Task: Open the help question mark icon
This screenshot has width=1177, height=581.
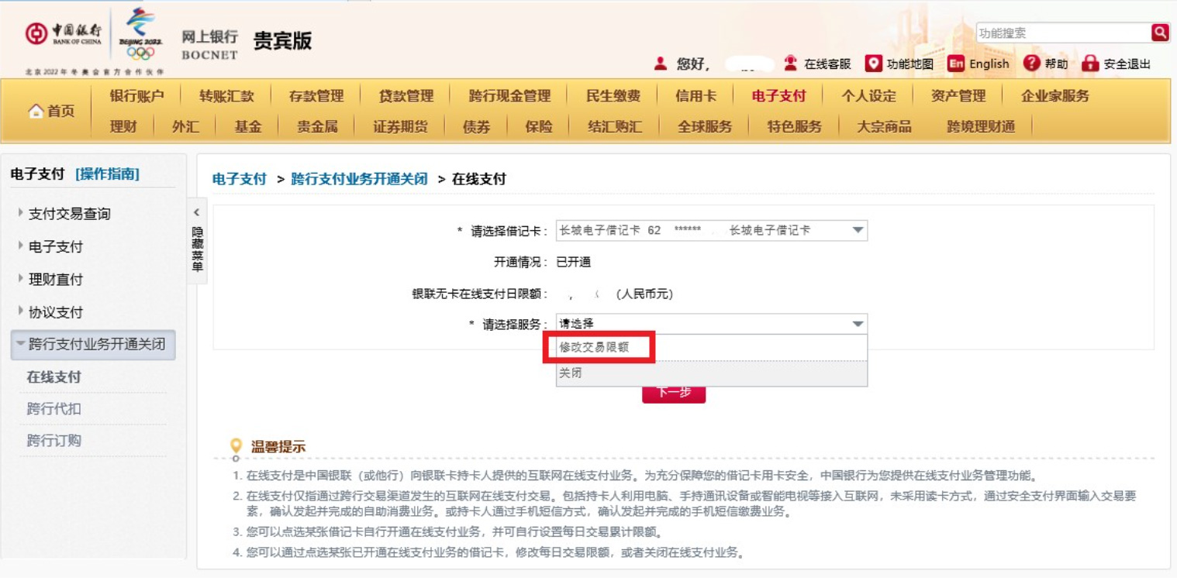Action: click(x=1031, y=64)
